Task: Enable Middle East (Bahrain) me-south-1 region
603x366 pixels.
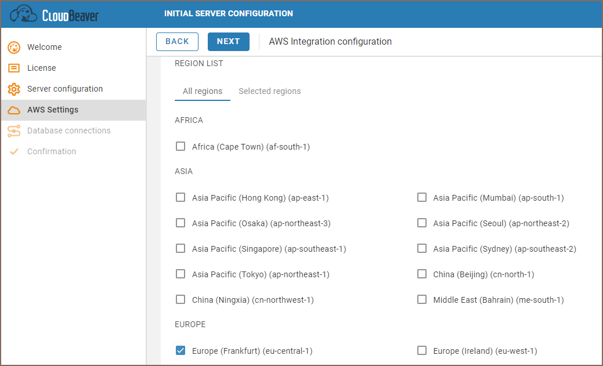Action: 422,300
